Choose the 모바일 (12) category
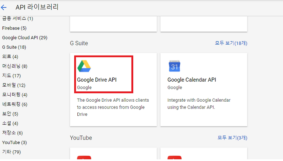283x161 pixels. [x=14, y=85]
